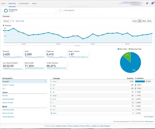155x129 pixels.
Task: Open the pt-br language row link
Action: point(54,99)
